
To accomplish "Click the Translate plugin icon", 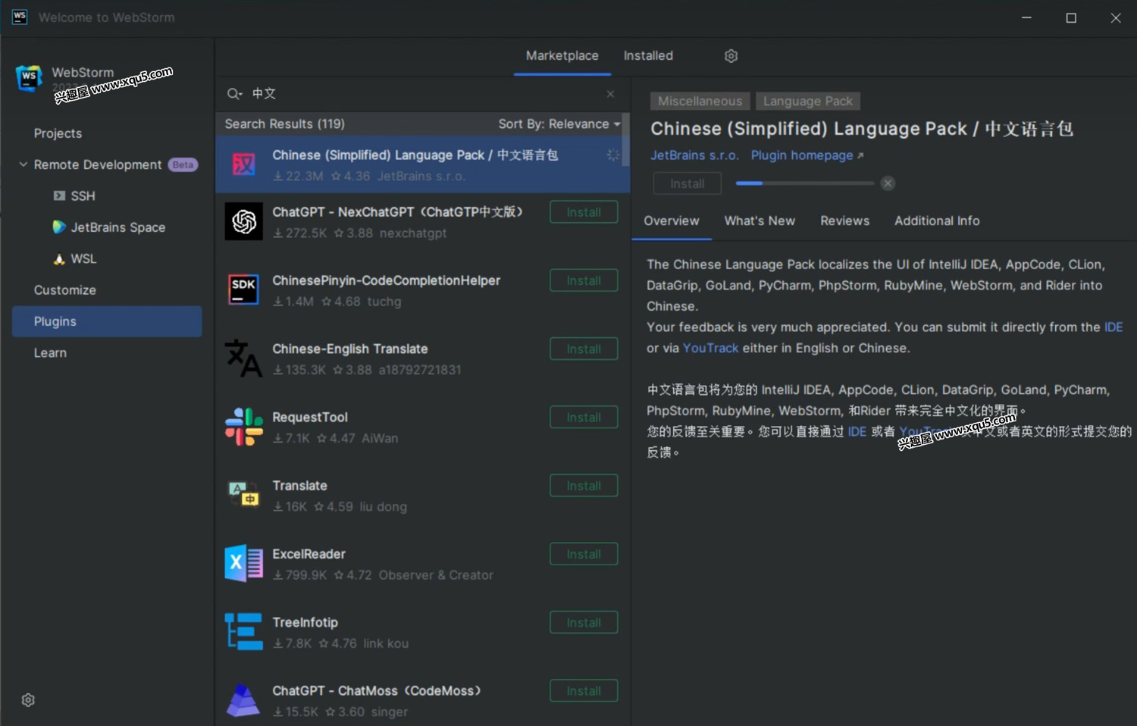I will coord(243,494).
